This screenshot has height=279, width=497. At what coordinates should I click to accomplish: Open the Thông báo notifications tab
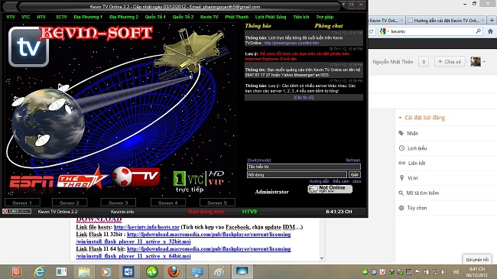click(x=258, y=26)
